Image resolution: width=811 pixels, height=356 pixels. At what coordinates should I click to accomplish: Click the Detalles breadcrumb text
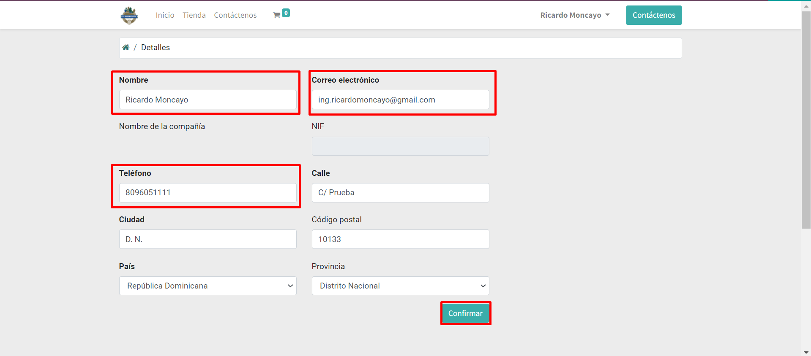pyautogui.click(x=156, y=47)
